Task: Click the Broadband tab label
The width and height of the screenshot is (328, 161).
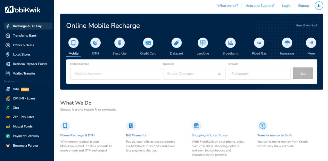Action: pos(230,53)
